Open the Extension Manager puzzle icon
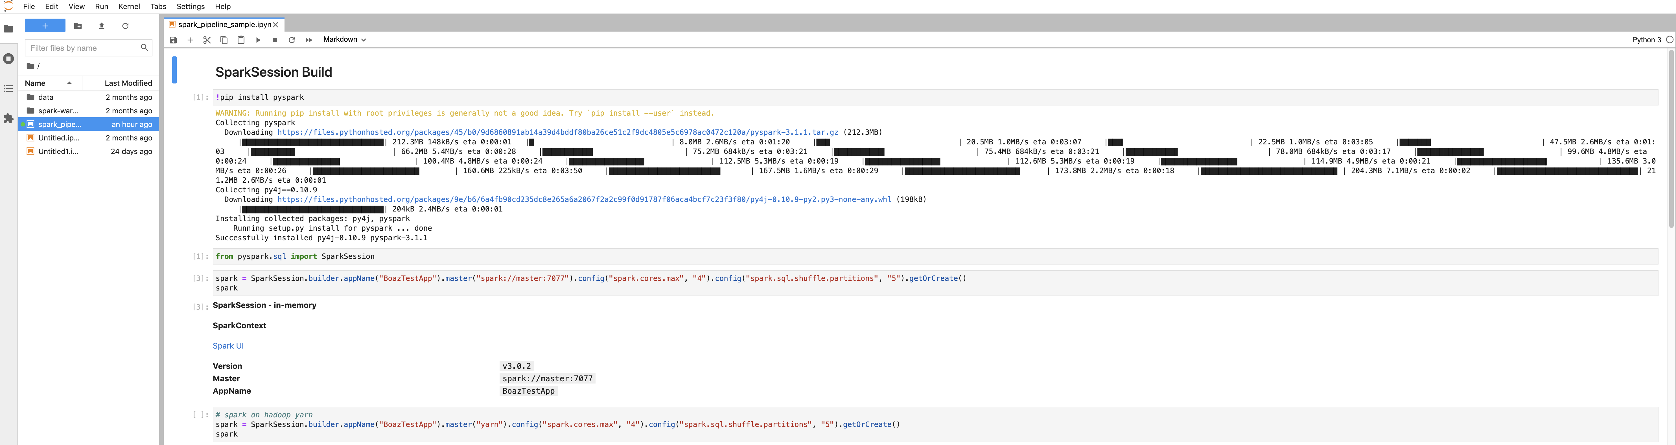The width and height of the screenshot is (1676, 445). pyautogui.click(x=8, y=118)
